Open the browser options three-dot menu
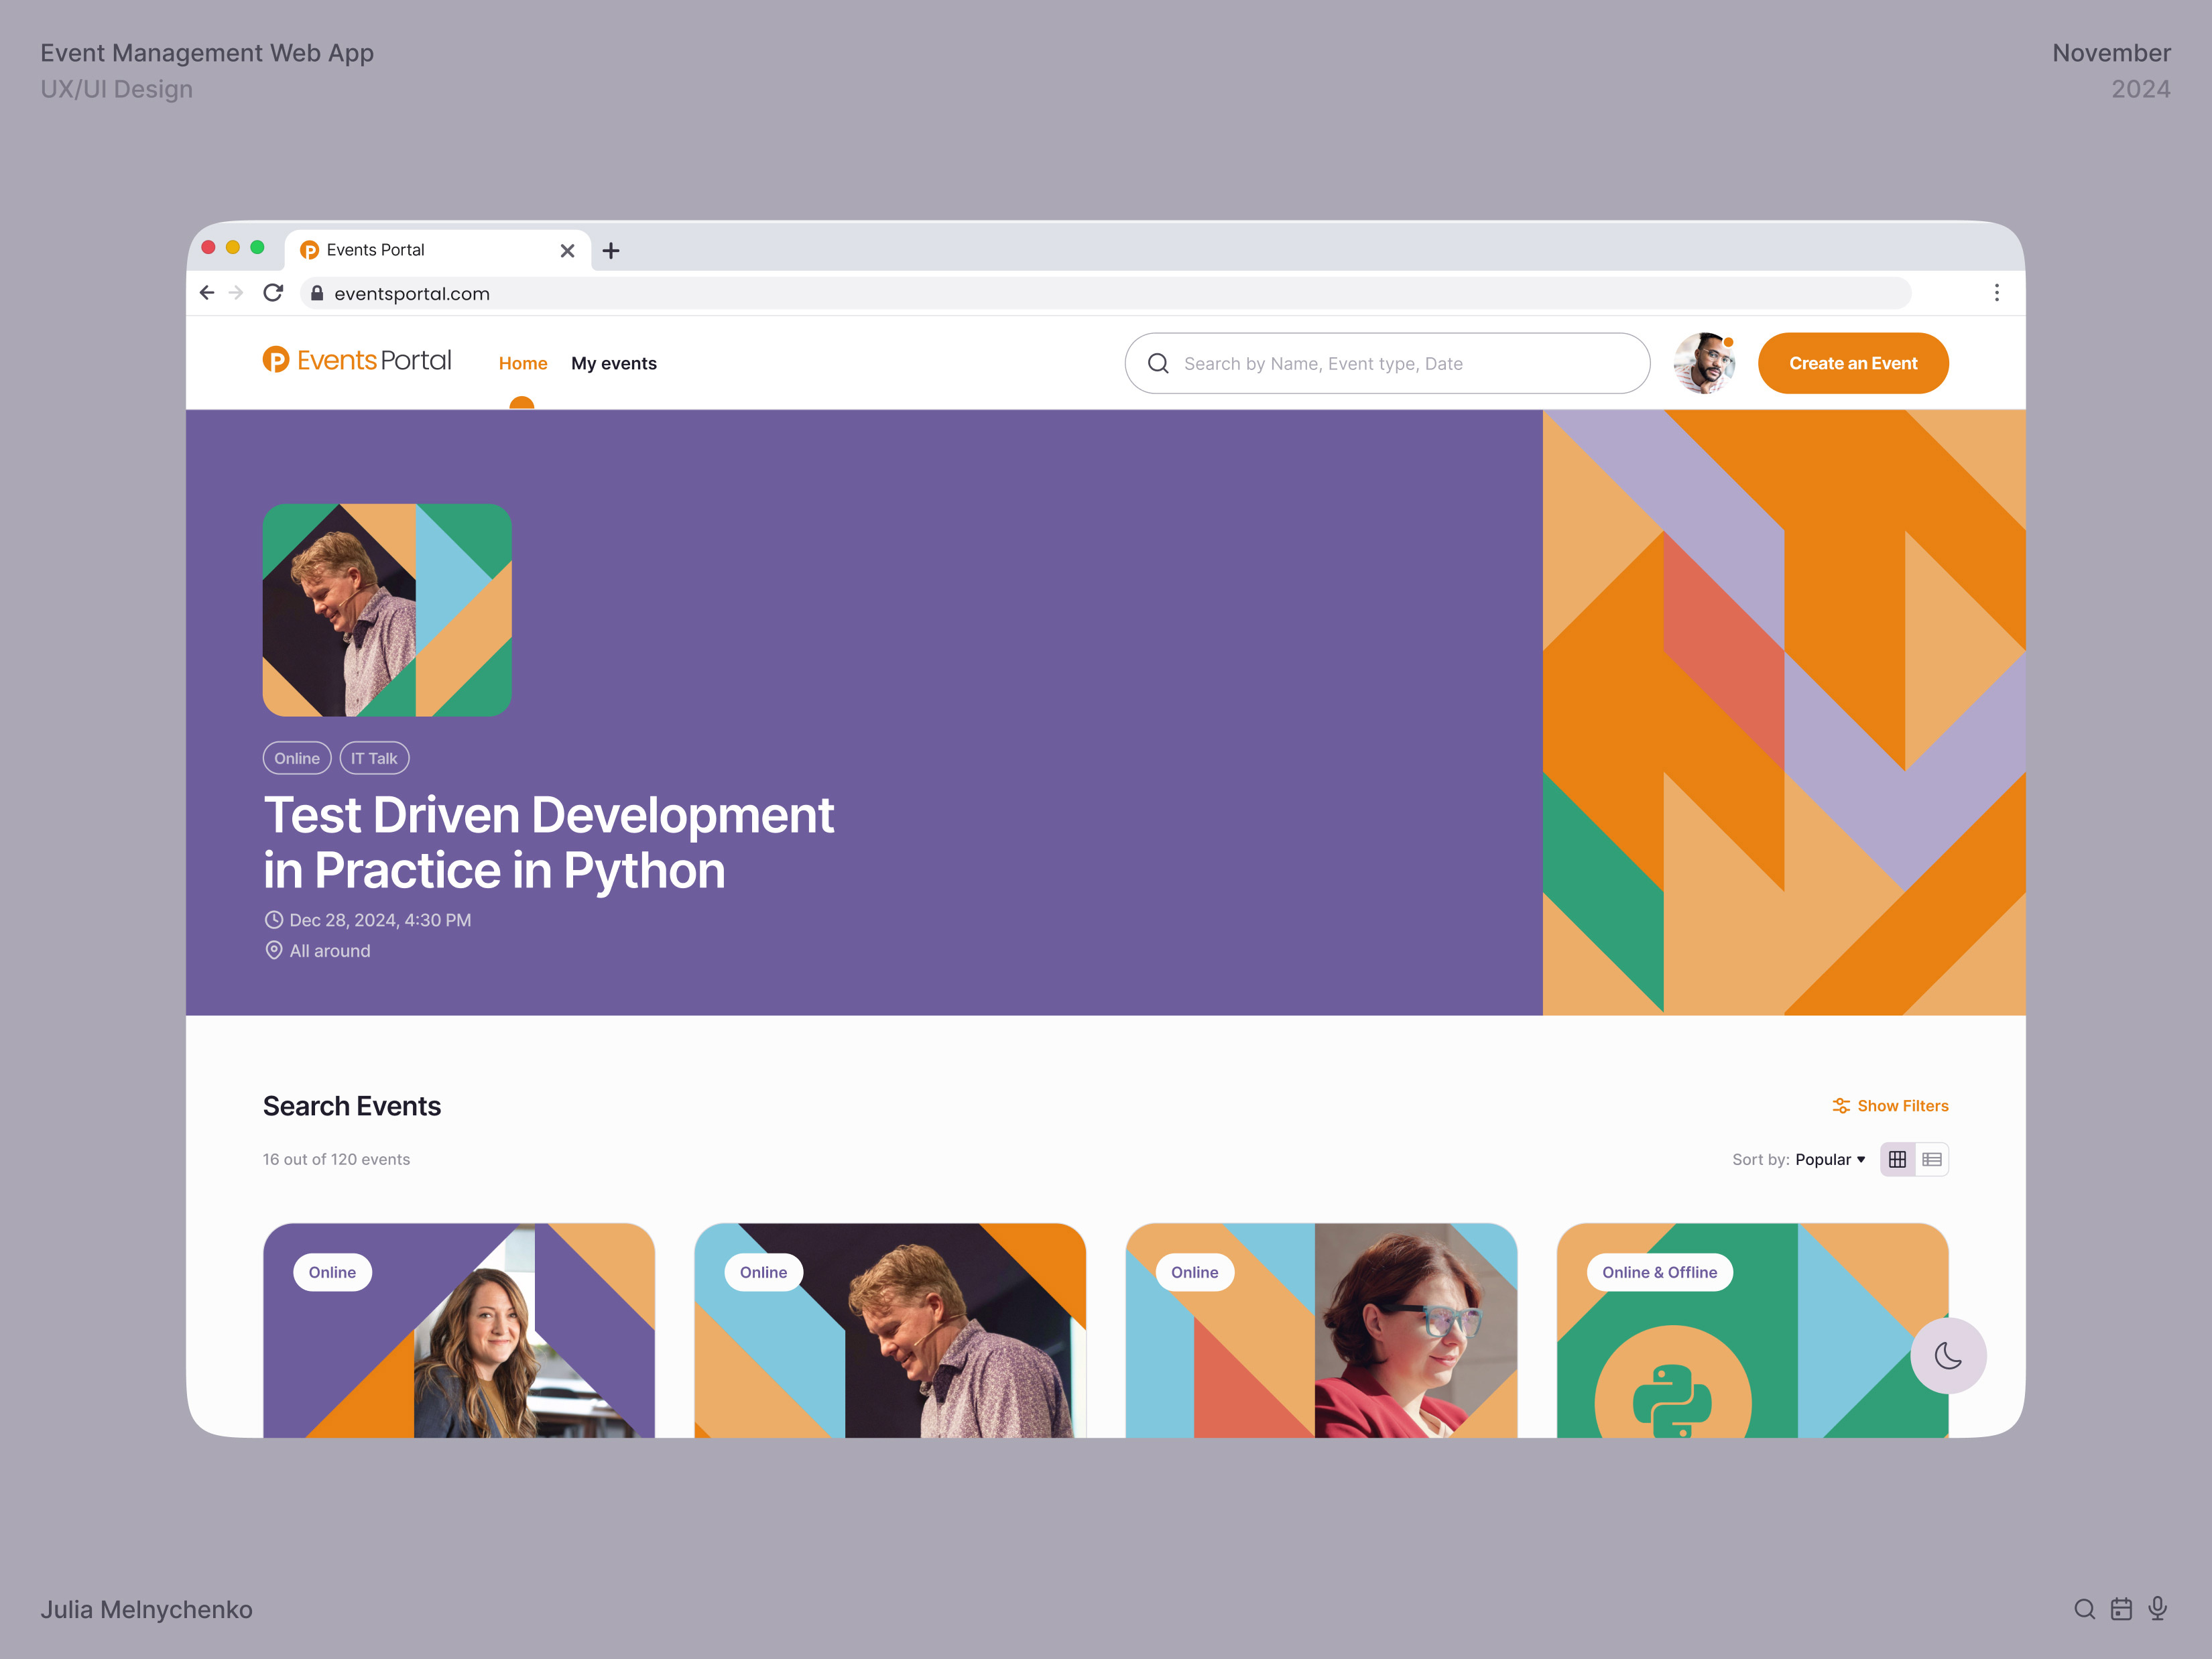 [x=1997, y=293]
